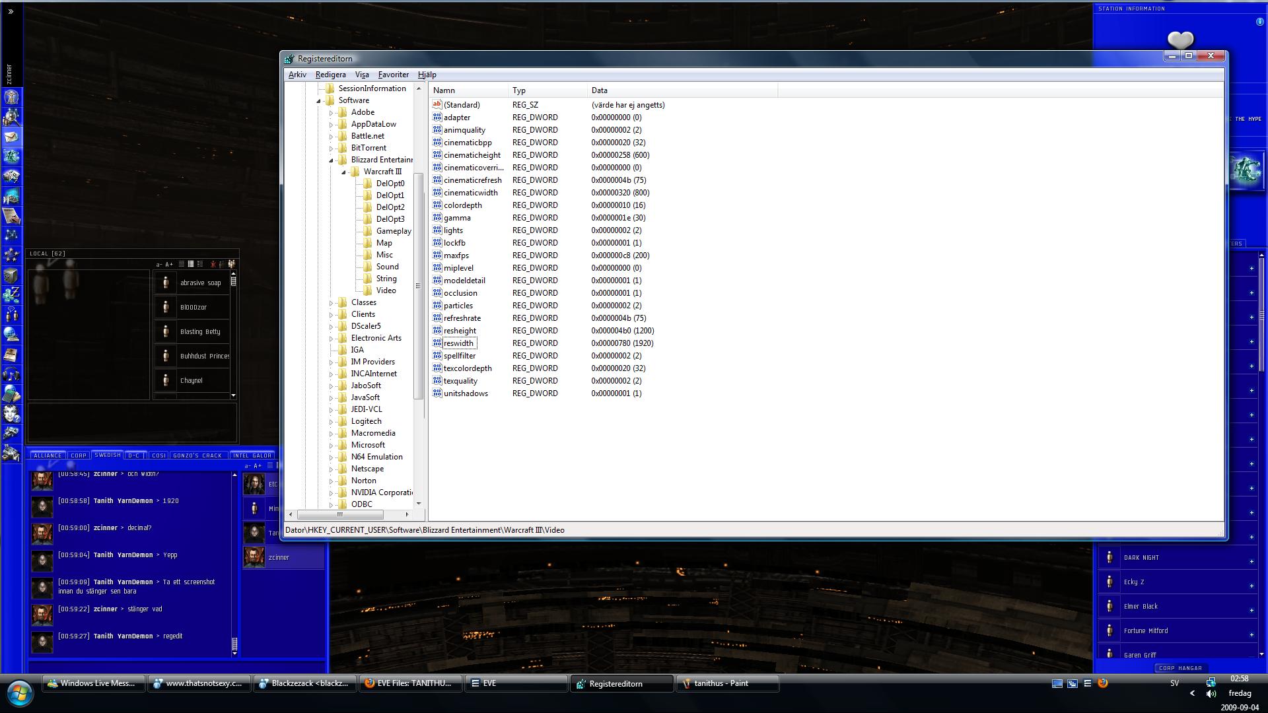Switch to the ALLIANCE chat tab

48,456
